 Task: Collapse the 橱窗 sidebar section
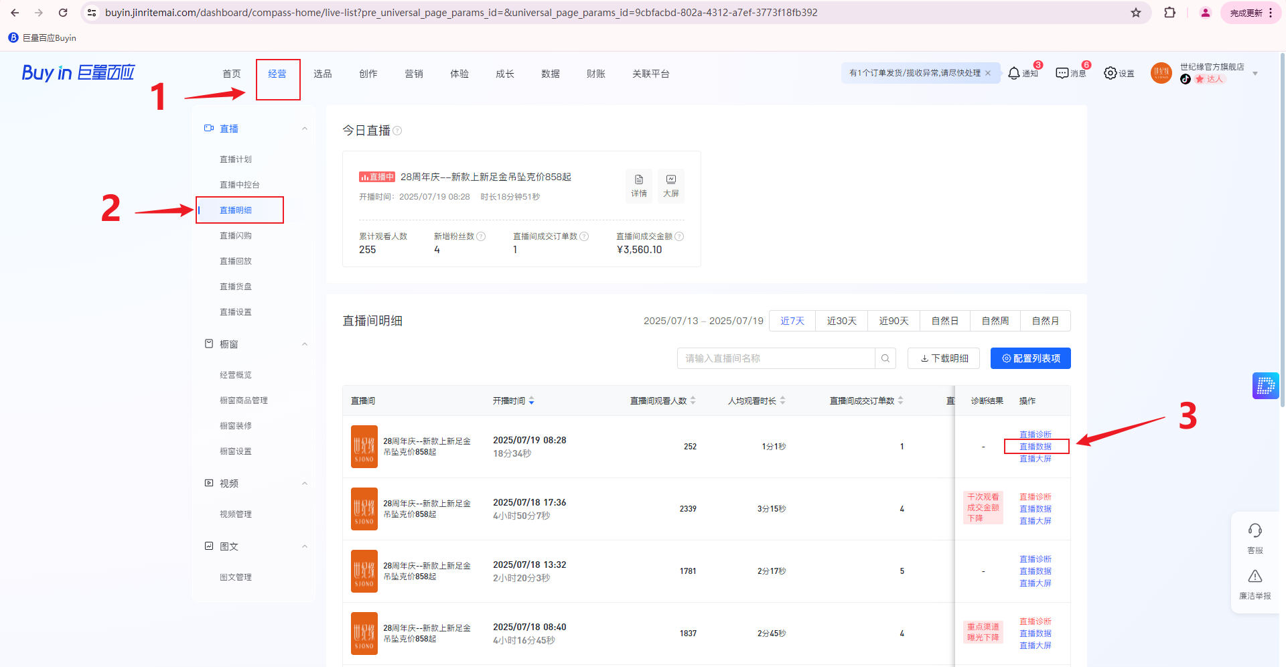pos(305,344)
